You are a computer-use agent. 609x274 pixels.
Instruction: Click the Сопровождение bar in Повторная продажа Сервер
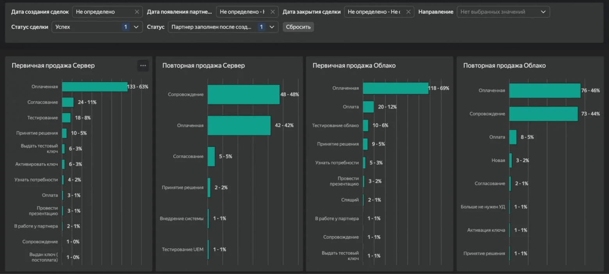[x=244, y=94]
